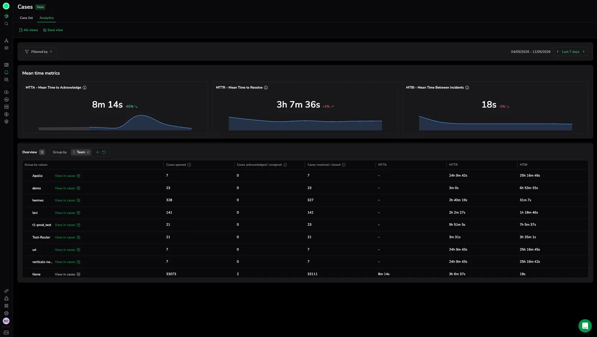The image size is (597, 337).
Task: Click the Save view button
Action: (53, 30)
